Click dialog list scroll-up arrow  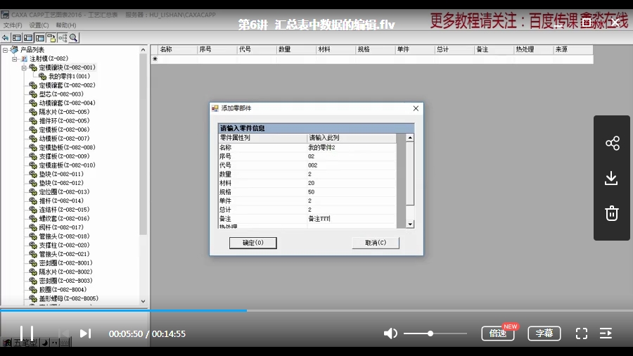coord(410,138)
